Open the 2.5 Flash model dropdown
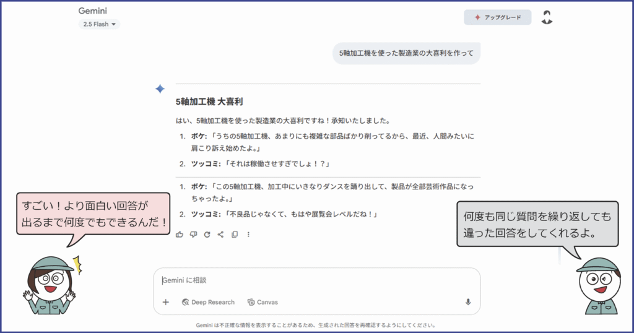This screenshot has height=333, width=634. (99, 24)
